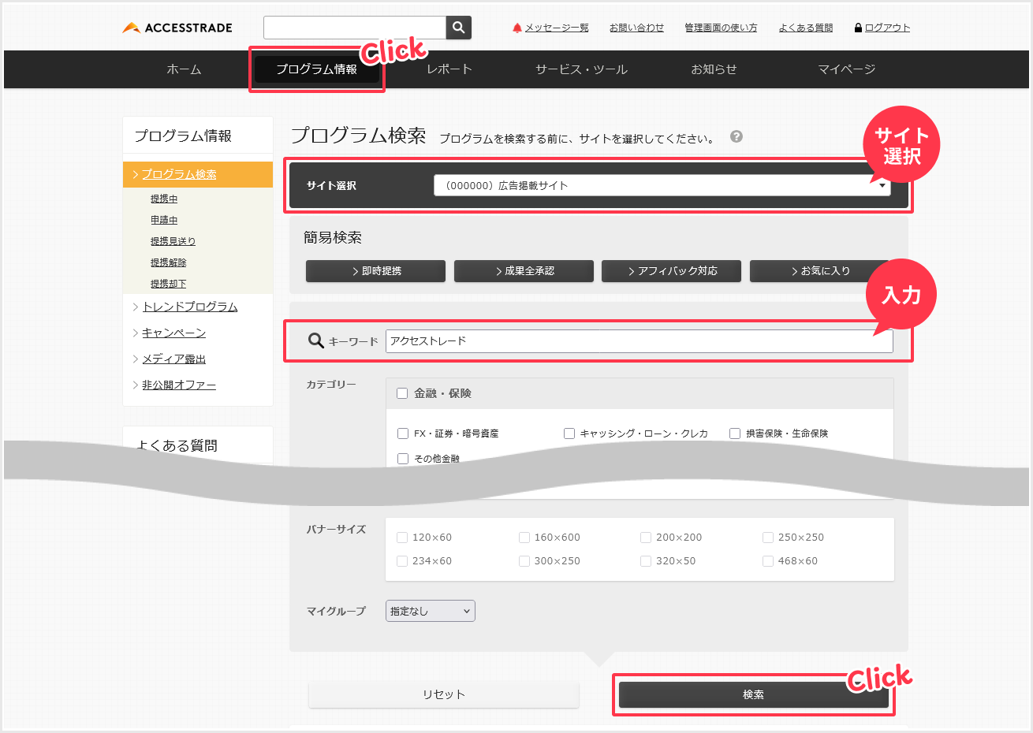Image resolution: width=1033 pixels, height=733 pixels.
Task: Click the bell icon beside メッセージ一覧
Action: coord(517,28)
